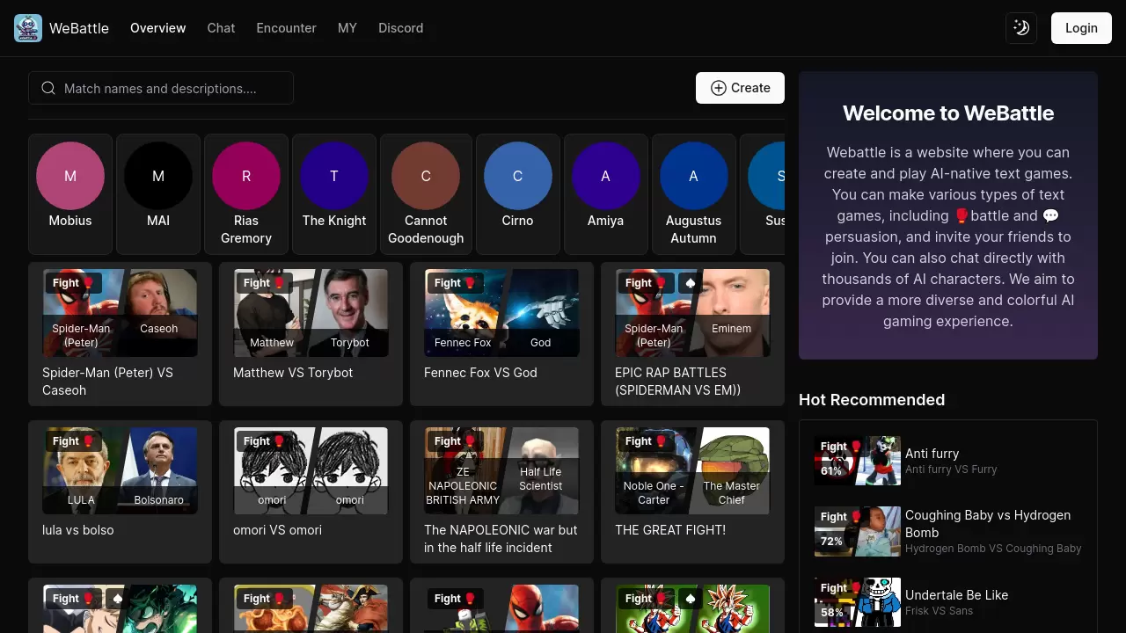1126x633 pixels.
Task: Click Fight badge on lula vs bolso
Action: (x=73, y=441)
